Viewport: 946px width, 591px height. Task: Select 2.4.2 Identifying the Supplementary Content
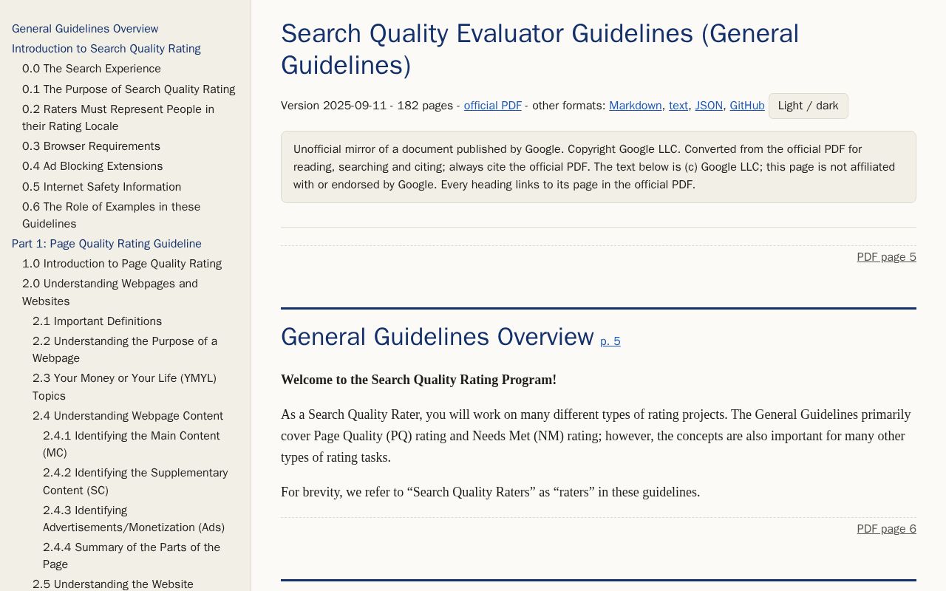(135, 482)
